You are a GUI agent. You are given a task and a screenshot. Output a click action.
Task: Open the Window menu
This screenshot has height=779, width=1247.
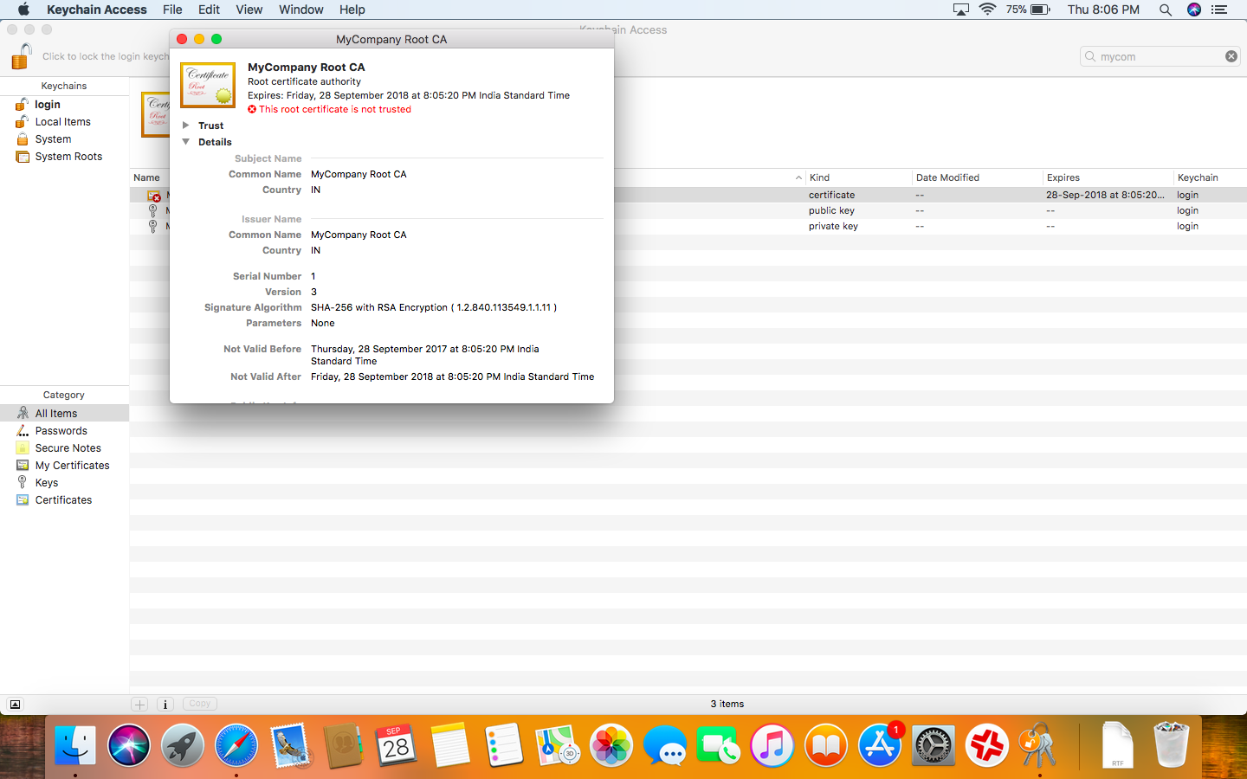300,10
